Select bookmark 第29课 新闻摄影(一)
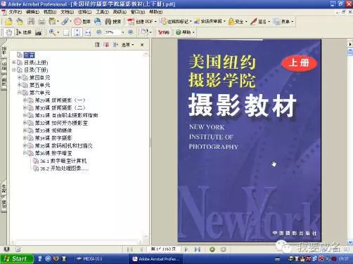The width and height of the screenshot is (353, 264). click(60, 100)
